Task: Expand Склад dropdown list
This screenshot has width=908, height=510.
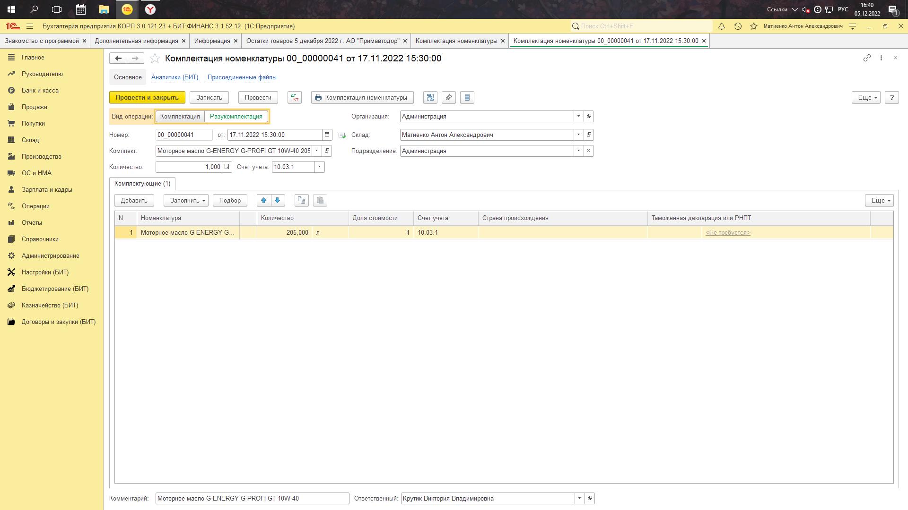Action: (x=578, y=135)
